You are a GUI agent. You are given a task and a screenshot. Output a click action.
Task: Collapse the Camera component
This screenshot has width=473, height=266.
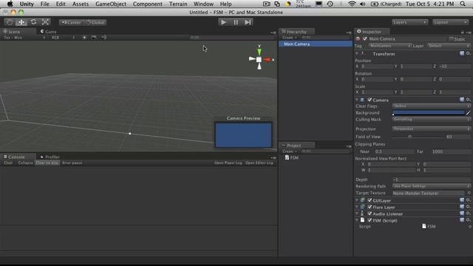pyautogui.click(x=357, y=100)
